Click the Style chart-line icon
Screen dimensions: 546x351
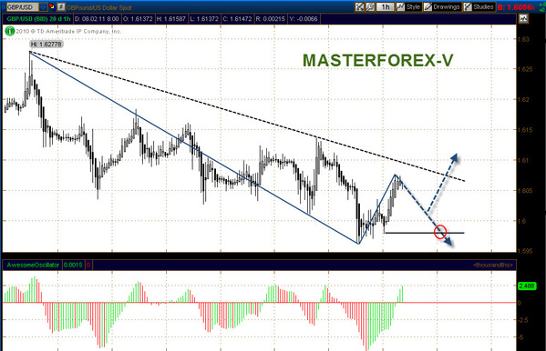pos(400,6)
